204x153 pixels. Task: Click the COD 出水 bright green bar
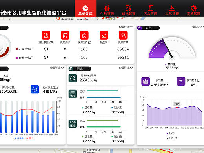point(104,127)
